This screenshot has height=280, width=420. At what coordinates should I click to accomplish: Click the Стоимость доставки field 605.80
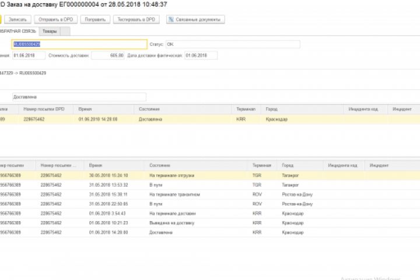click(x=108, y=55)
